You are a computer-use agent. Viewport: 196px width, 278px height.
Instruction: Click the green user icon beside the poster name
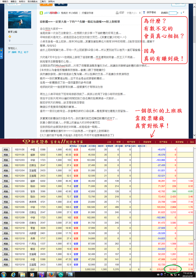point(41,13)
